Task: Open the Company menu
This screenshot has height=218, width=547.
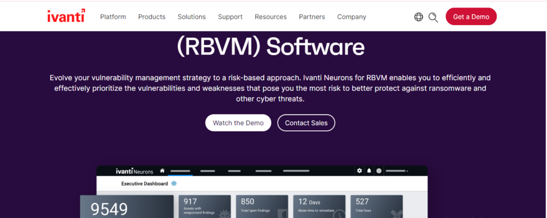Action: (351, 17)
